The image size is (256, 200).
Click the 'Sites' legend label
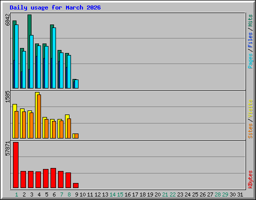click(x=250, y=131)
